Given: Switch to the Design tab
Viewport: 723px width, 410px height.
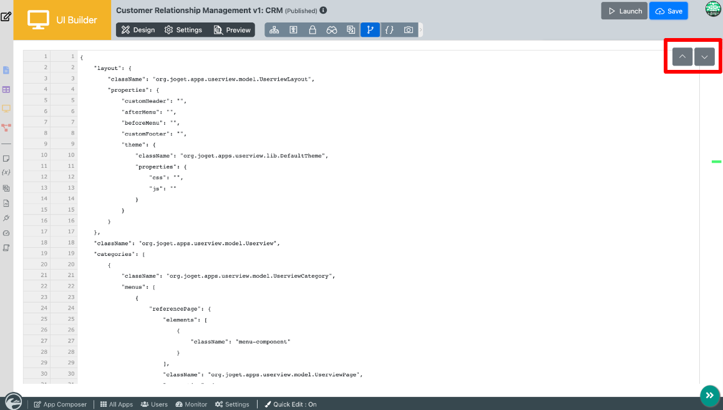Looking at the screenshot, I should pos(138,30).
